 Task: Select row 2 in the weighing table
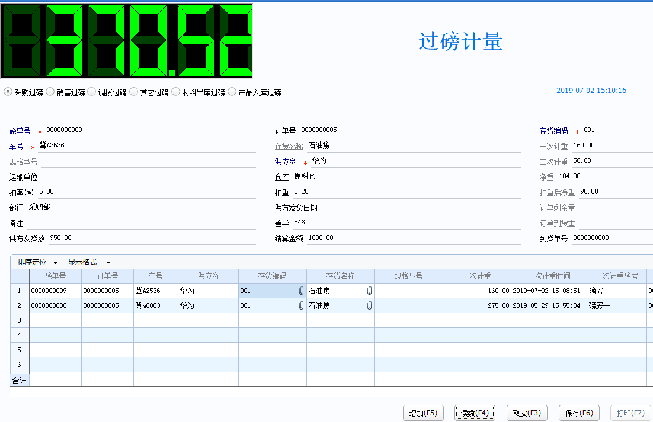(20, 305)
